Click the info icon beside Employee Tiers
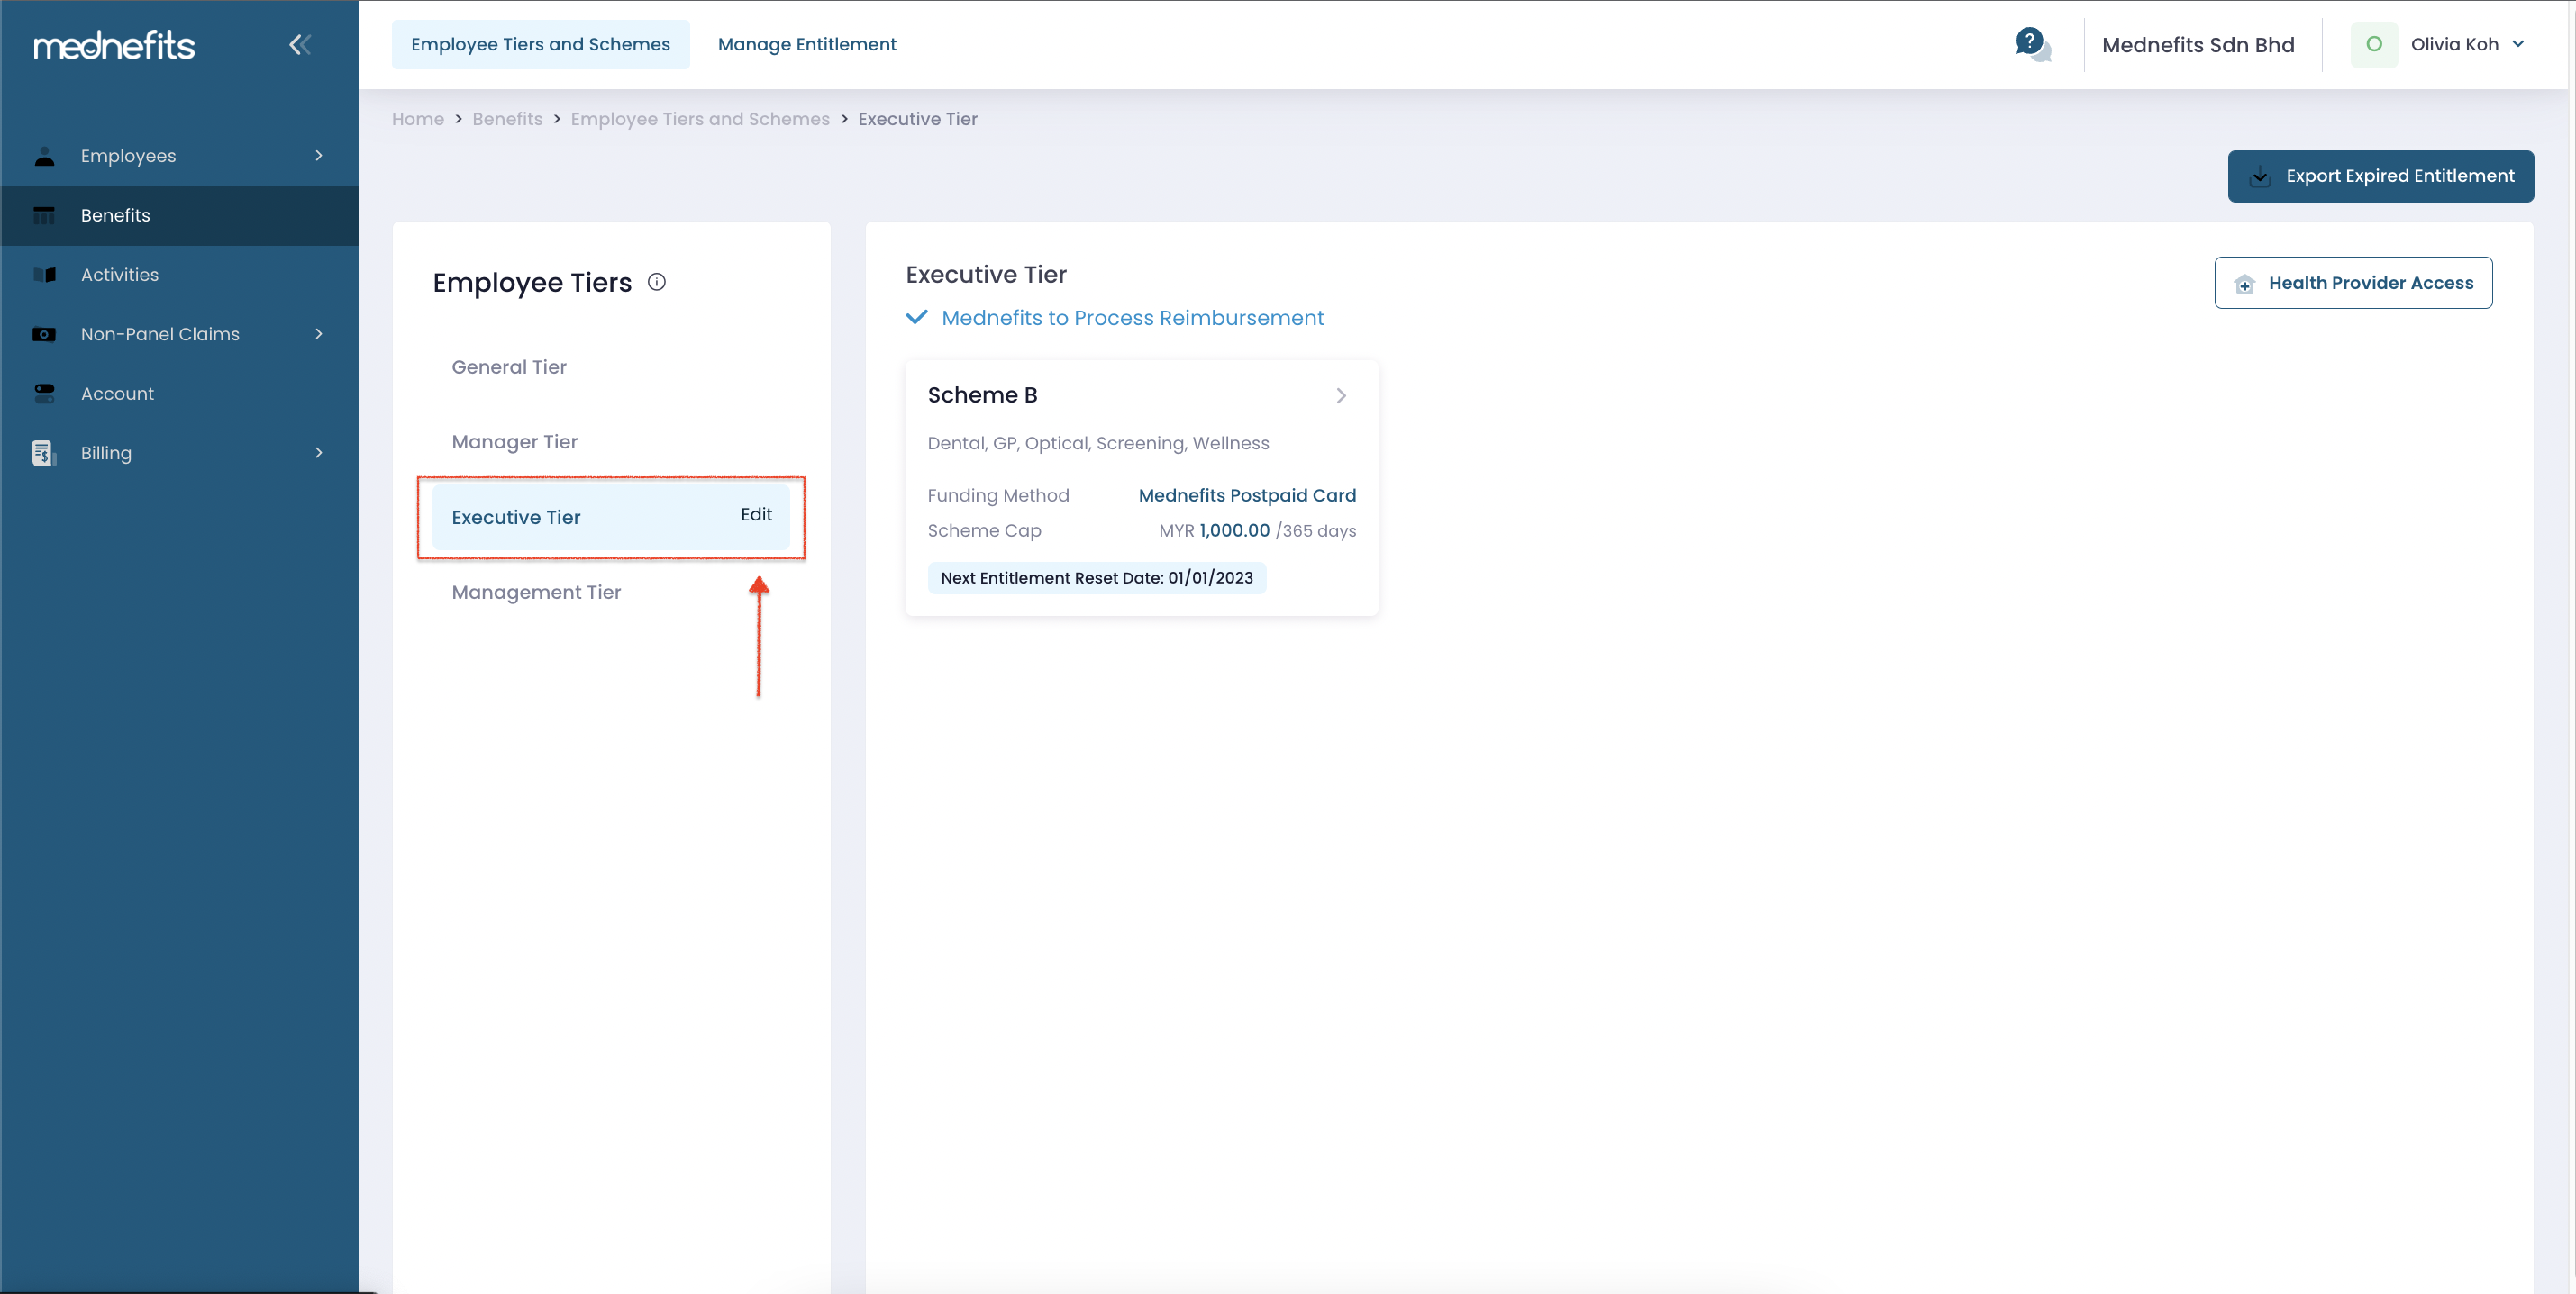The height and width of the screenshot is (1294, 2576). [656, 281]
